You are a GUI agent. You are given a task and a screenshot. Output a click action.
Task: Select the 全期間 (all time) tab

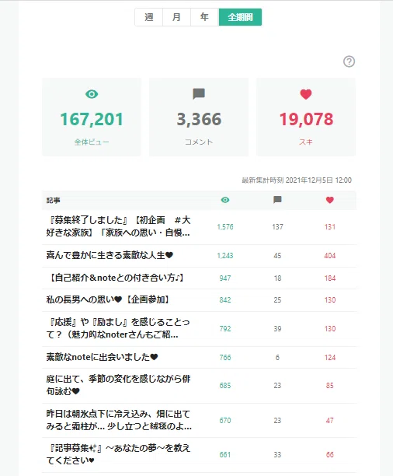tap(240, 17)
